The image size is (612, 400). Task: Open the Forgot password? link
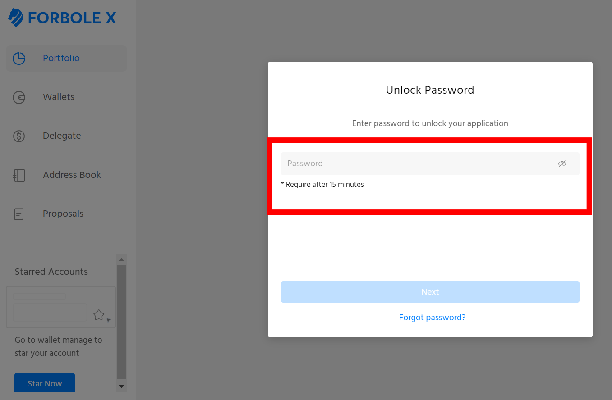click(432, 318)
